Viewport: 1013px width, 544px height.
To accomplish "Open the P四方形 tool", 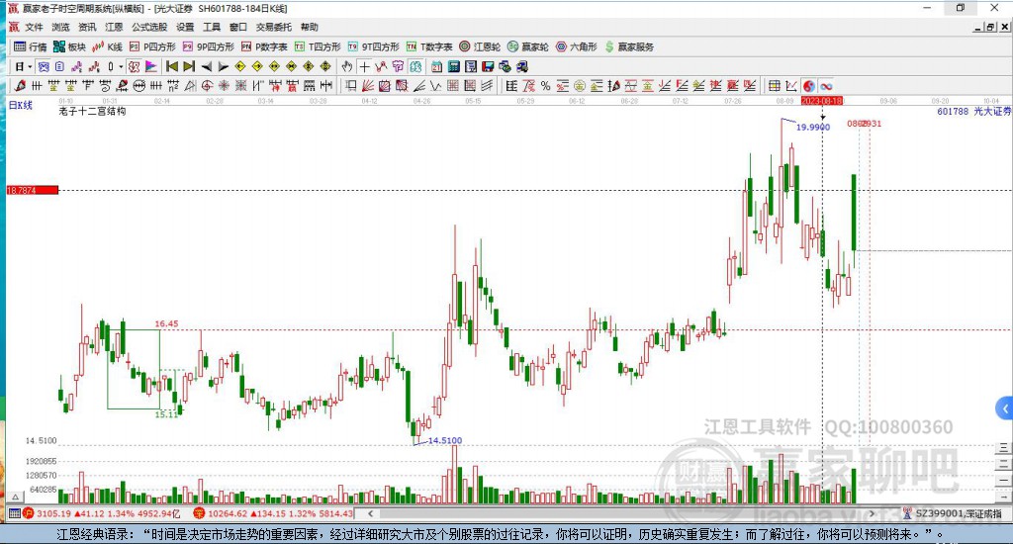I will point(152,46).
